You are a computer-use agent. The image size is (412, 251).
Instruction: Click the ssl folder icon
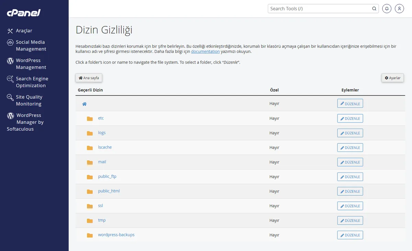pos(90,206)
